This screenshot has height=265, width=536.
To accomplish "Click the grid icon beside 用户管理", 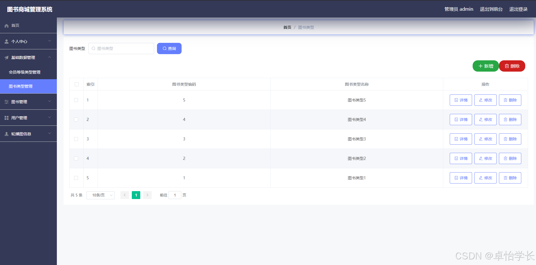I will (7, 118).
